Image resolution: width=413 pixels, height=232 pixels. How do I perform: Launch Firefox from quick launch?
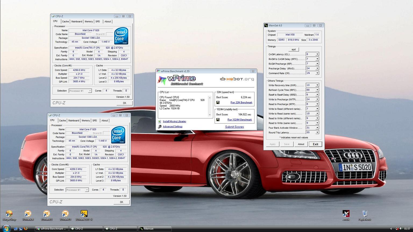click(x=26, y=229)
